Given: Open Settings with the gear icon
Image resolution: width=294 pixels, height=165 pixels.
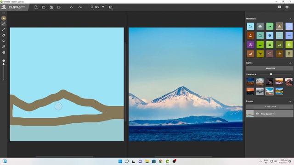Looking at the screenshot, I should click(x=287, y=7).
